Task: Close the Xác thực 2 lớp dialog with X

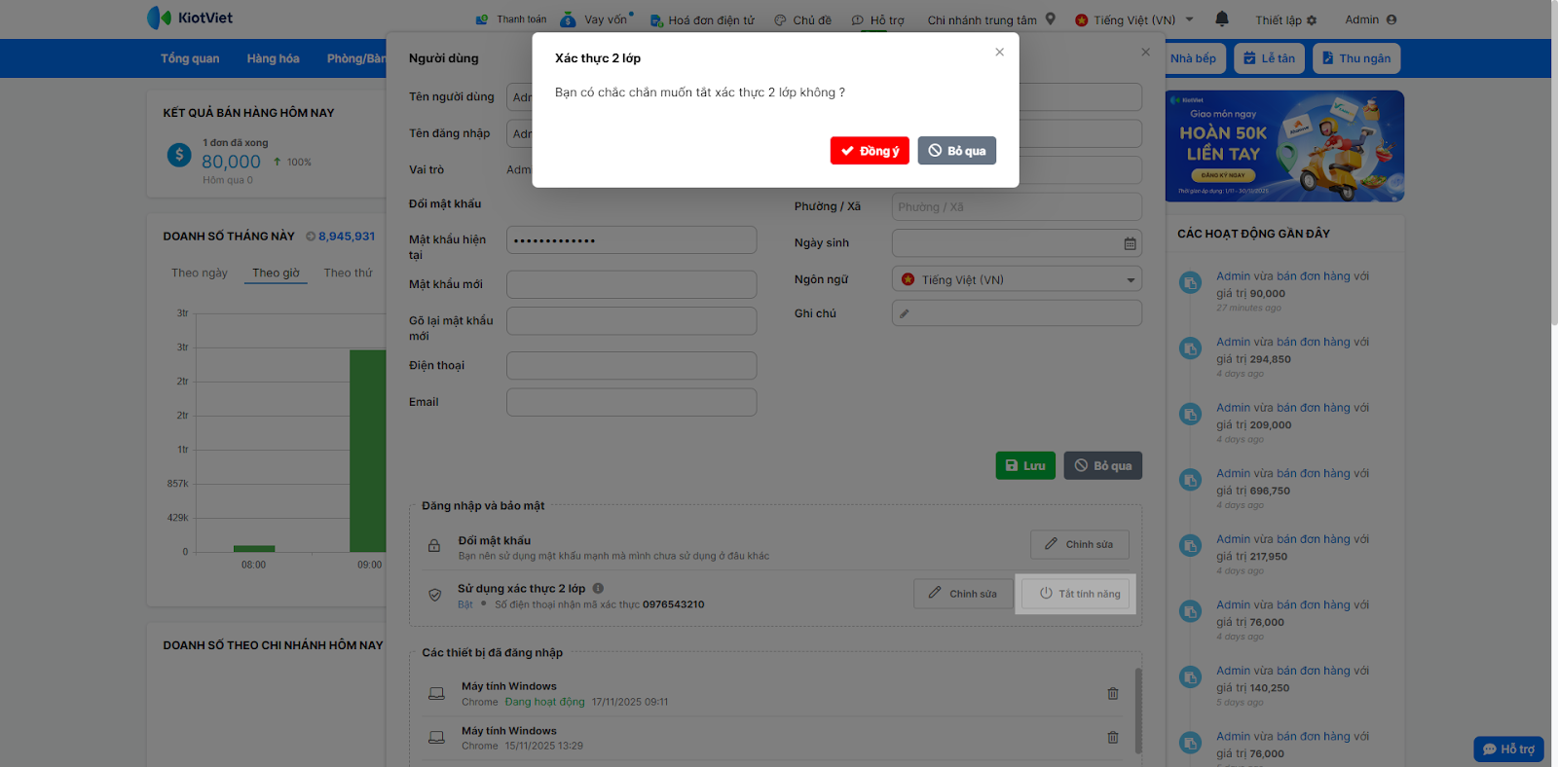Action: [x=999, y=53]
